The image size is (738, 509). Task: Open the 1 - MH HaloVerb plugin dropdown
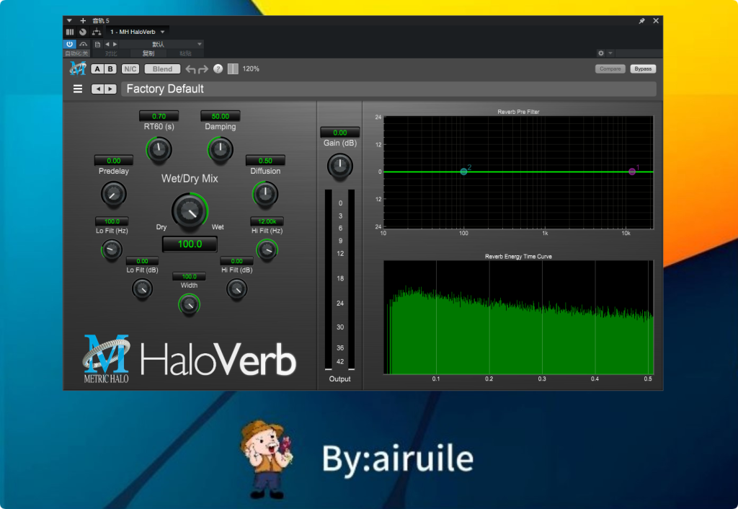pos(137,32)
